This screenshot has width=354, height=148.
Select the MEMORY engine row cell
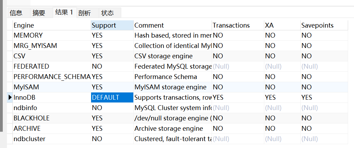tap(28, 35)
